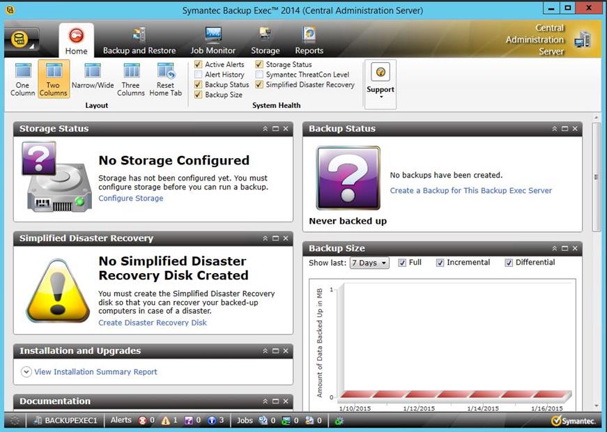Uncheck Simplified Disaster Recovery checkbox
607x432 pixels.
click(259, 84)
